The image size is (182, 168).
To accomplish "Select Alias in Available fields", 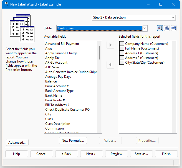I will click(x=49, y=48).
